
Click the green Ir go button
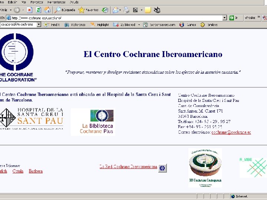[234, 18]
